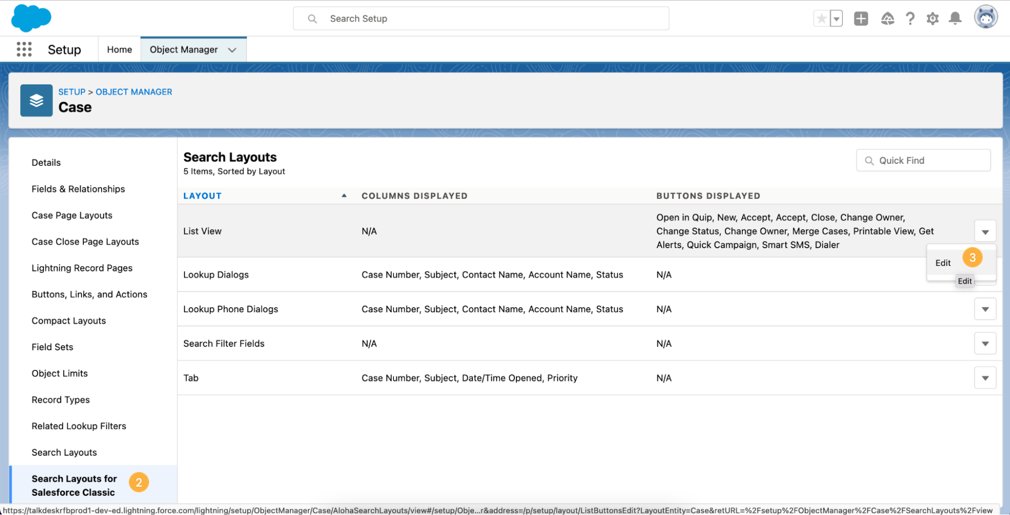This screenshot has height=515, width=1010.
Task: Open Trailhead guidance cloud icon
Action: click(888, 19)
